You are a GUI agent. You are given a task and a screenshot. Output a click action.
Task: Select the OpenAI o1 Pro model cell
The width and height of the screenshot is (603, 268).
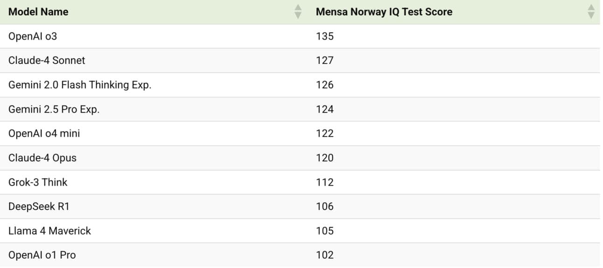42,255
